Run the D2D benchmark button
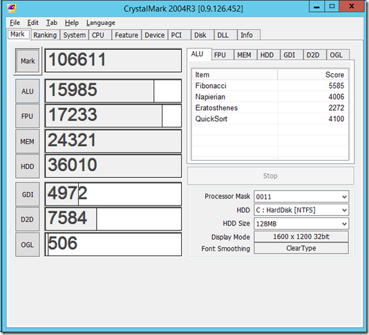The image size is (369, 335). [x=28, y=219]
